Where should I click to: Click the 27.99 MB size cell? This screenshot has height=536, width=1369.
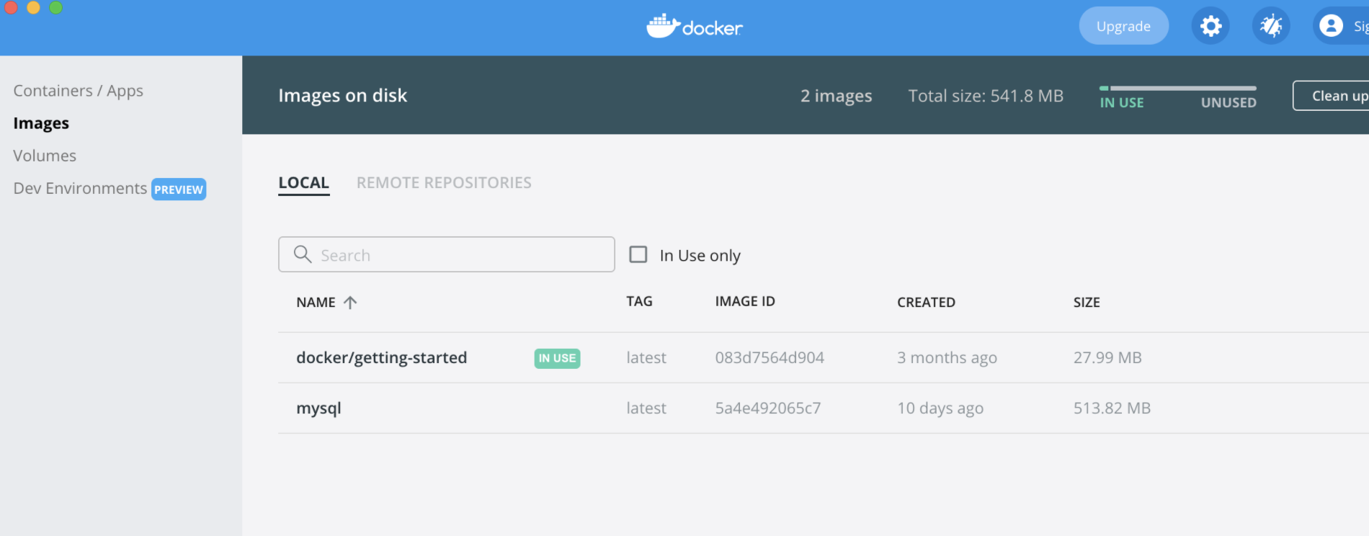tap(1107, 358)
